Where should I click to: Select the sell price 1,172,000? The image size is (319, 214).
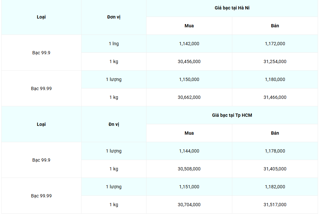pos(275,44)
